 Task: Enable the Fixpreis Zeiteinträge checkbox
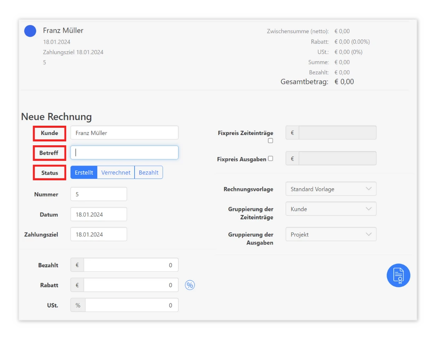pyautogui.click(x=270, y=141)
